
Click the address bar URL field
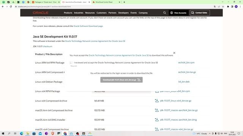[114, 7]
